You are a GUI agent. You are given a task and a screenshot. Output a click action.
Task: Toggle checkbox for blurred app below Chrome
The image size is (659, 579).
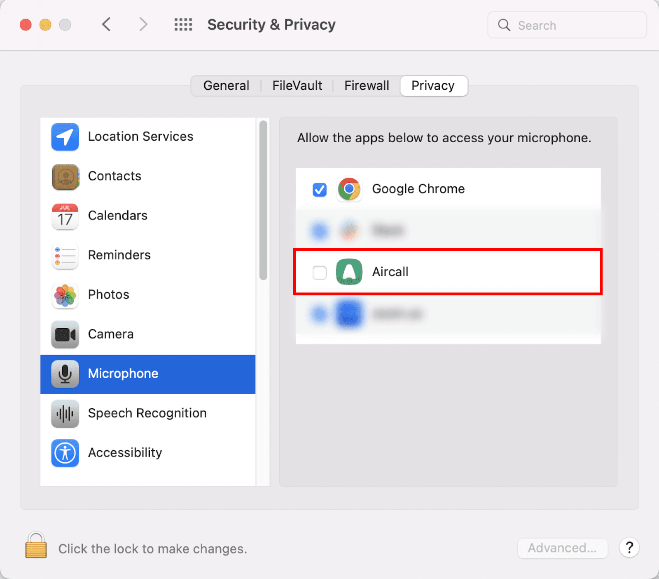point(319,231)
